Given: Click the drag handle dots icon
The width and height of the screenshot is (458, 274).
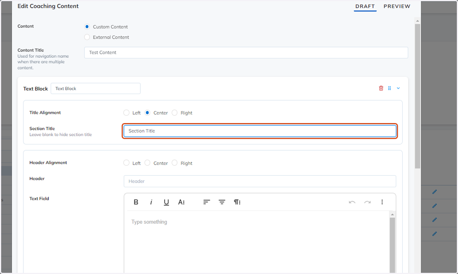Looking at the screenshot, I should tap(390, 88).
